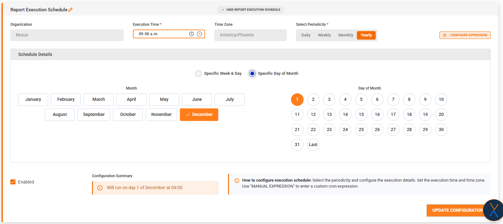This screenshot has width=503, height=224.
Task: Click the floating X logo icon
Action: [x=494, y=210]
